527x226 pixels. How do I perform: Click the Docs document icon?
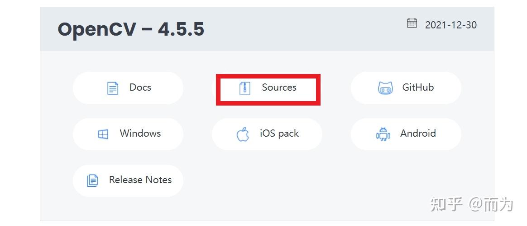[x=112, y=88]
